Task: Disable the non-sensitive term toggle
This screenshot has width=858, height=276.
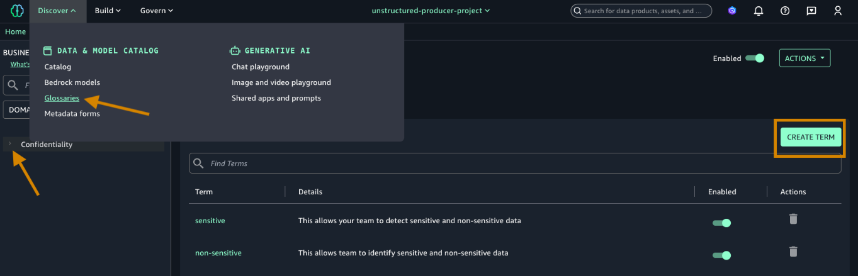Action: coord(721,255)
